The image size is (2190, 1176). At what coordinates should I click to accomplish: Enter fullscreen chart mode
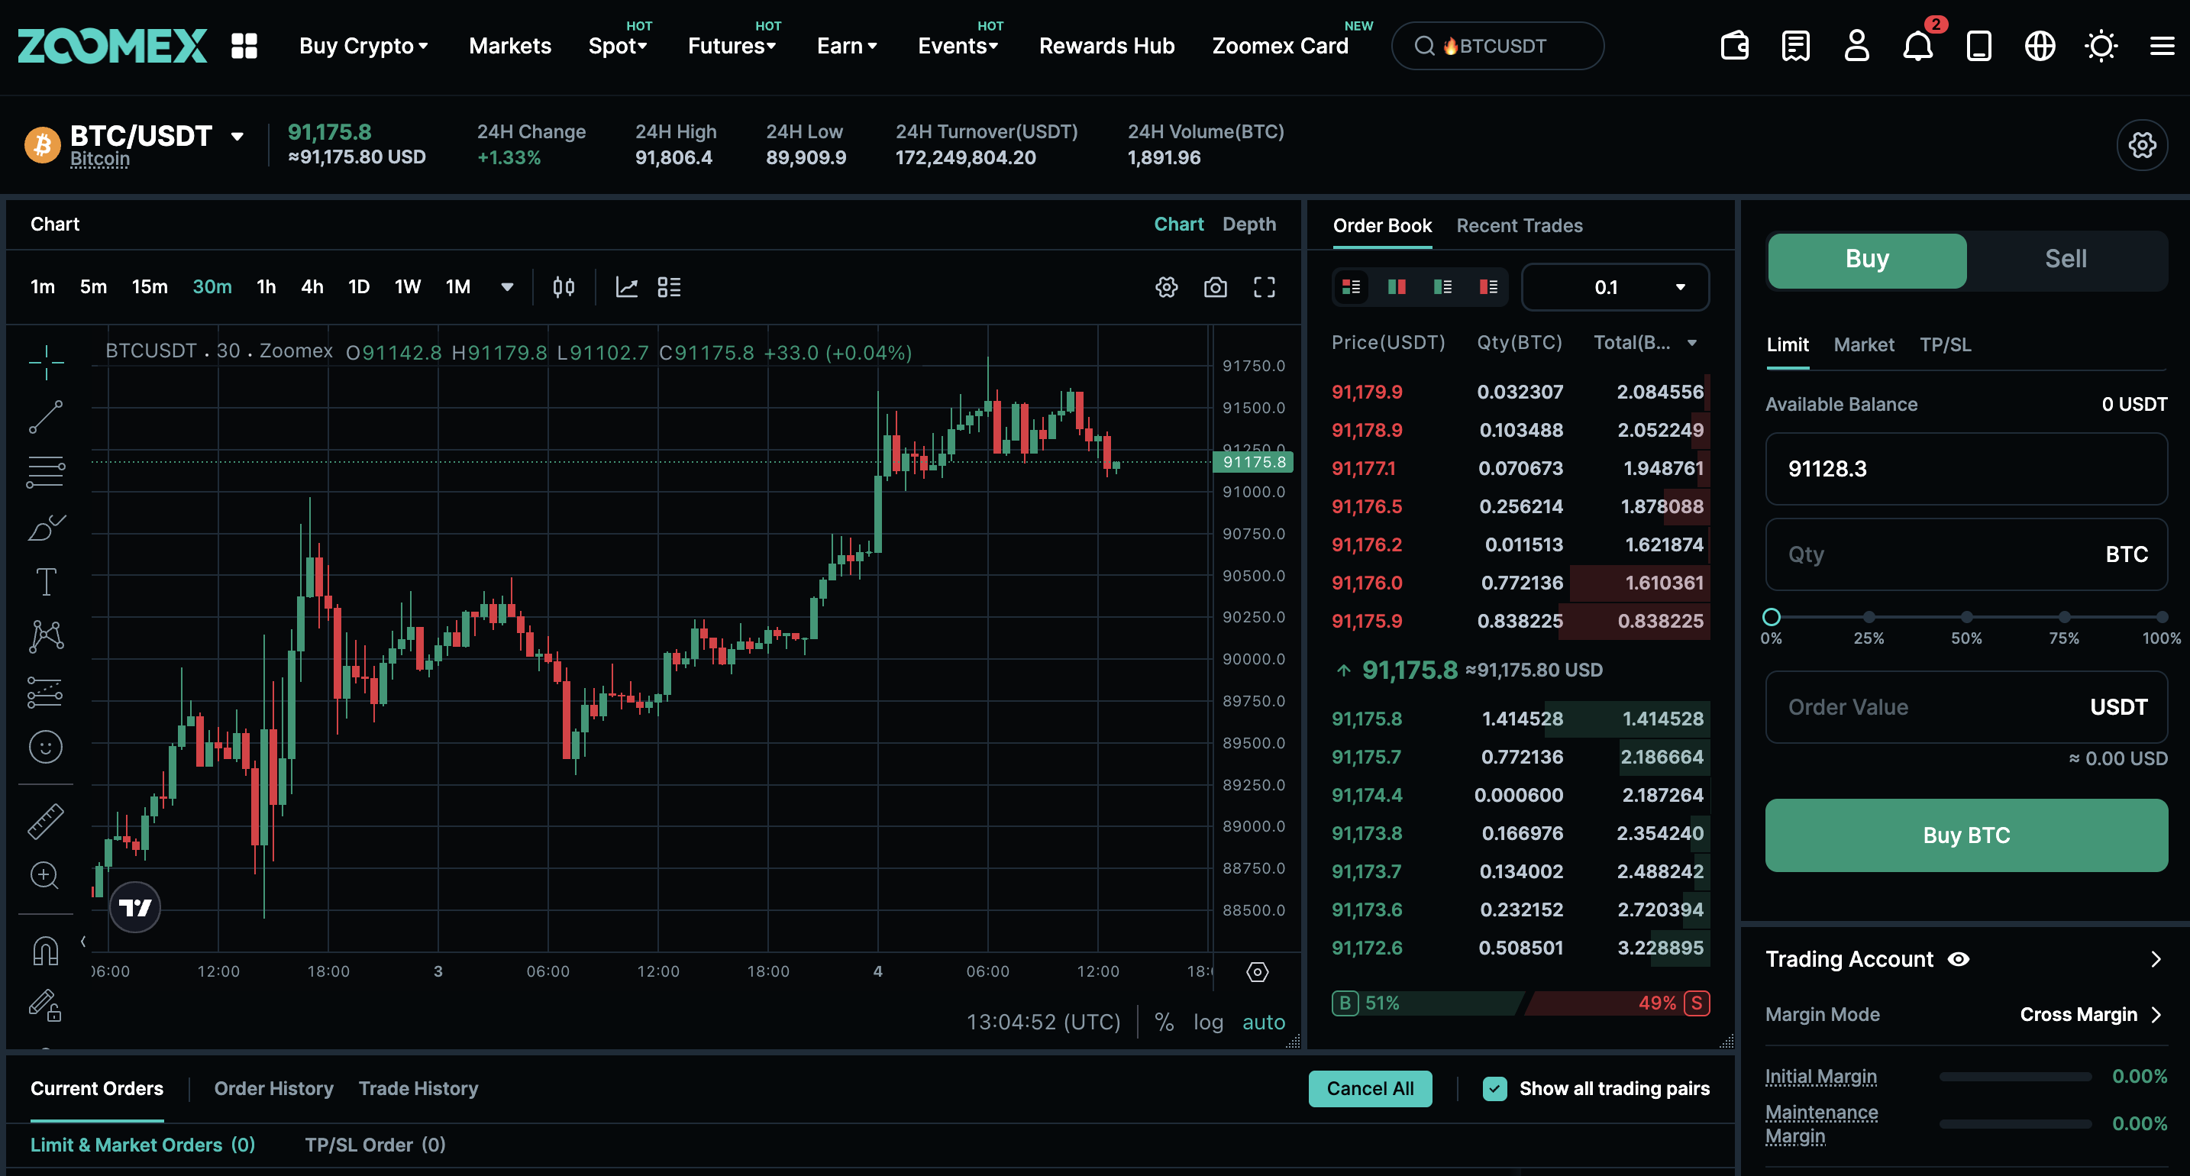coord(1265,287)
